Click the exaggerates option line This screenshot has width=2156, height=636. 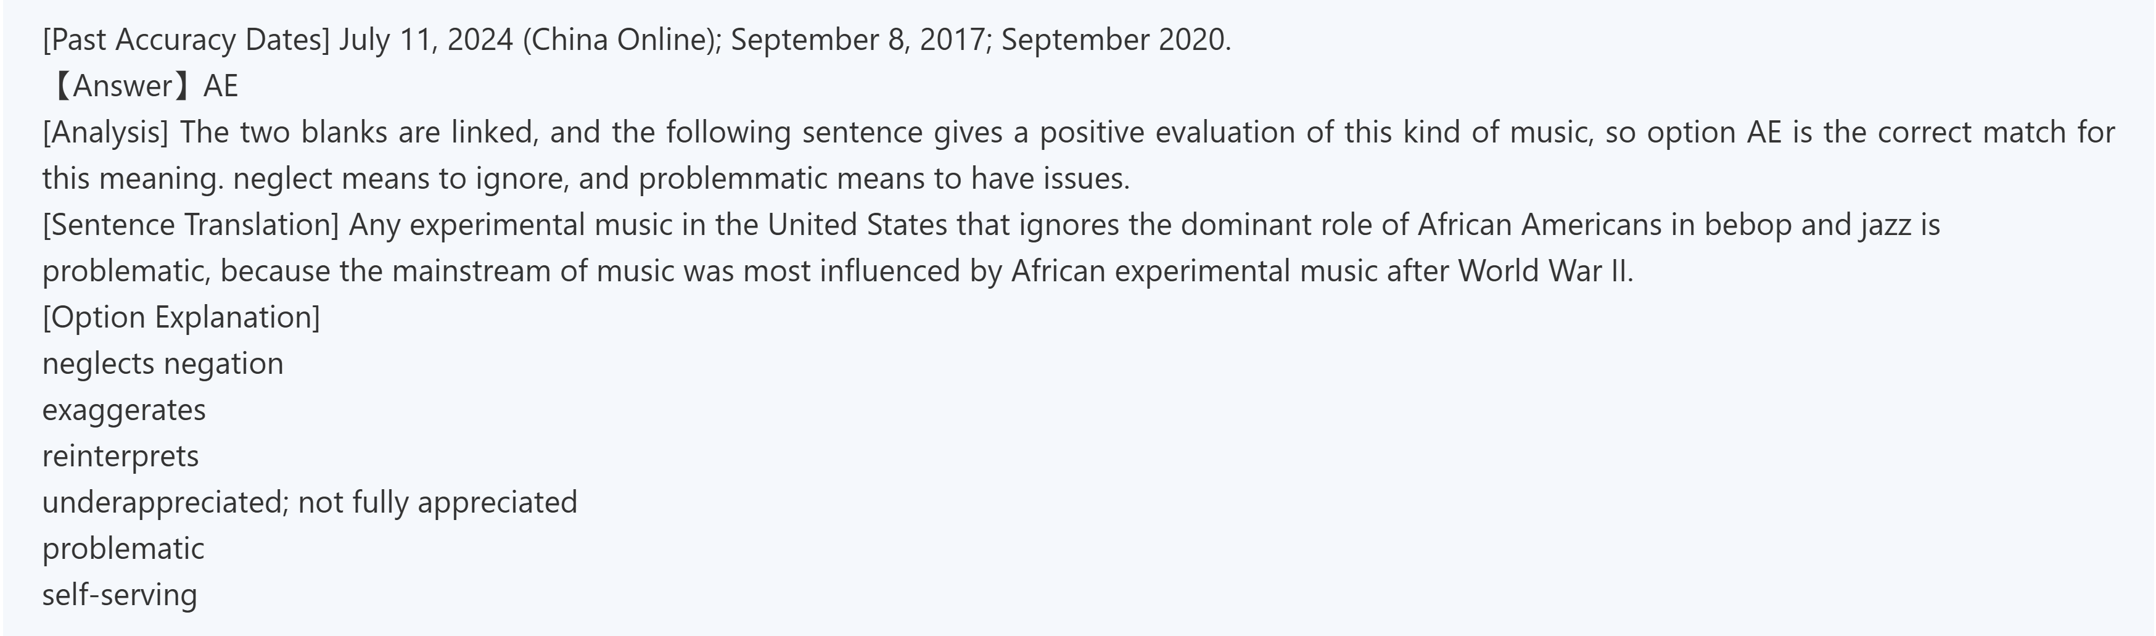[124, 410]
